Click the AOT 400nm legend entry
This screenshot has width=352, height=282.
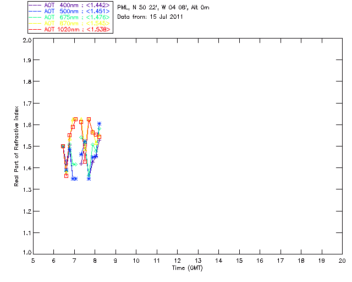tap(70, 5)
